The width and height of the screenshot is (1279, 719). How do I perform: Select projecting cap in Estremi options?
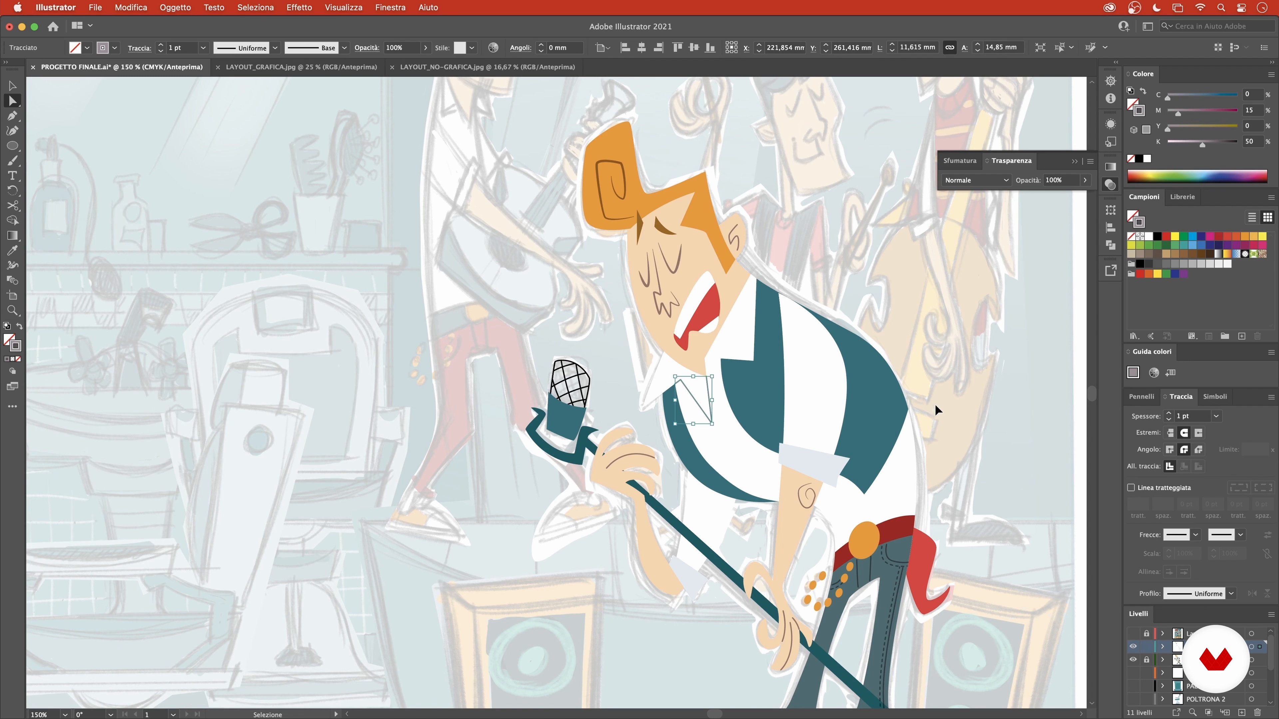coord(1199,433)
